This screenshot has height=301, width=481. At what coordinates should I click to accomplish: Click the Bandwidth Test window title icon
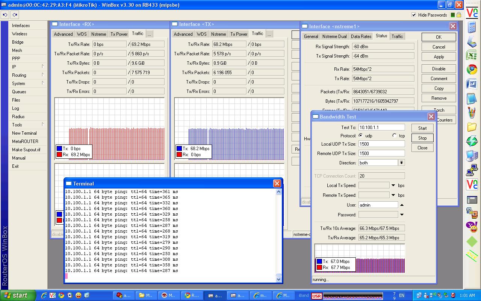(316, 117)
